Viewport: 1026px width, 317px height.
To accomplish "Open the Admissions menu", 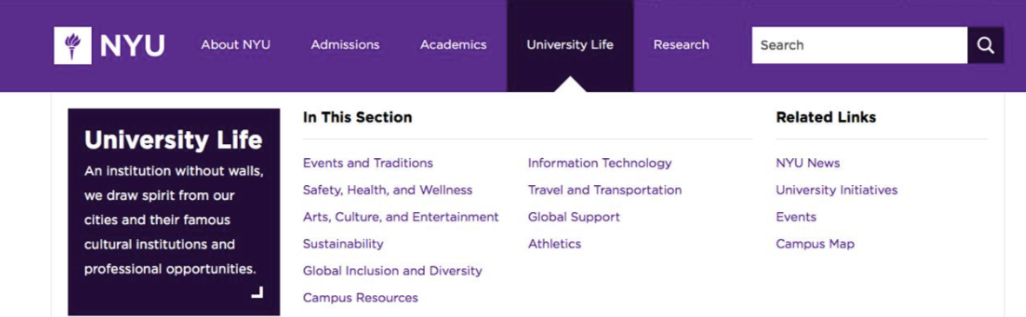I will 345,45.
